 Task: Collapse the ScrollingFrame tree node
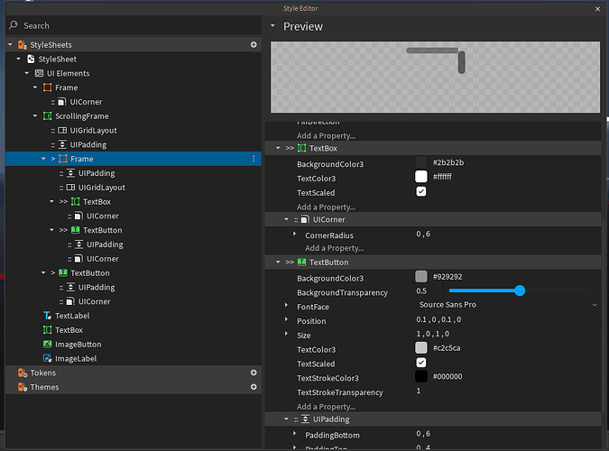point(35,116)
